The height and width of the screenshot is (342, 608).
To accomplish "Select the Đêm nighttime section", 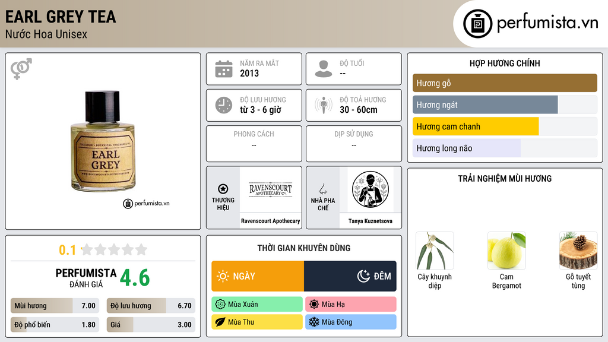I will [350, 276].
